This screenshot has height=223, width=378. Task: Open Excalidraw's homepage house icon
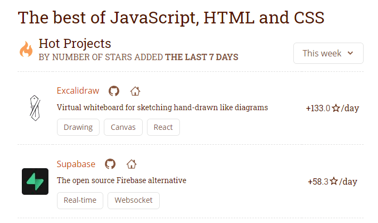(135, 91)
